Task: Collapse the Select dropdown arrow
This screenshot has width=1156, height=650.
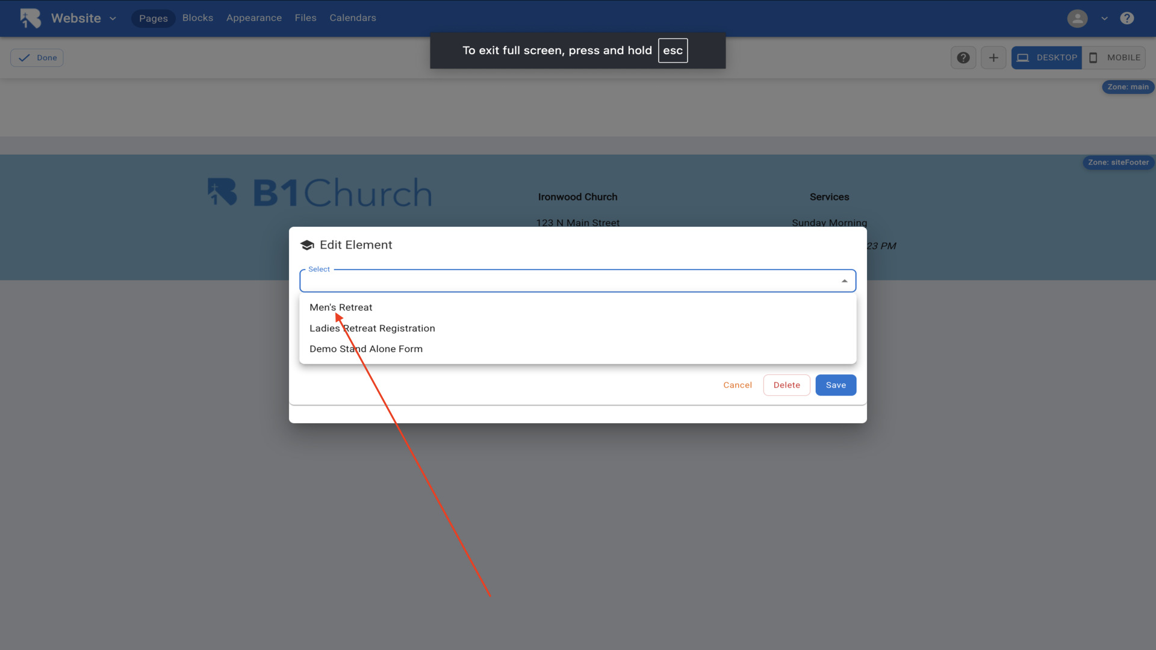Action: click(x=844, y=281)
